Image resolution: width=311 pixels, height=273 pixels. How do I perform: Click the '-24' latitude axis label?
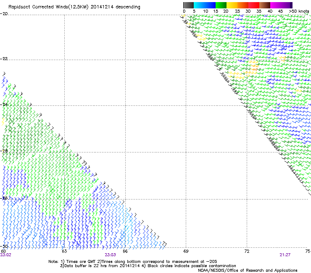pos(4,105)
